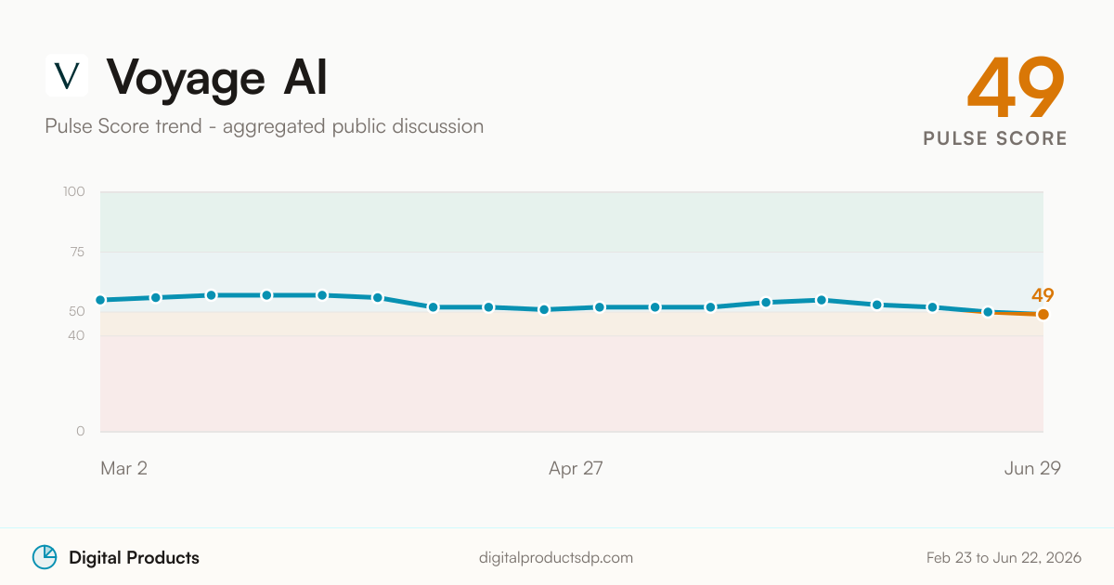Click the first data point on chart line
The image size is (1114, 585).
click(x=100, y=300)
